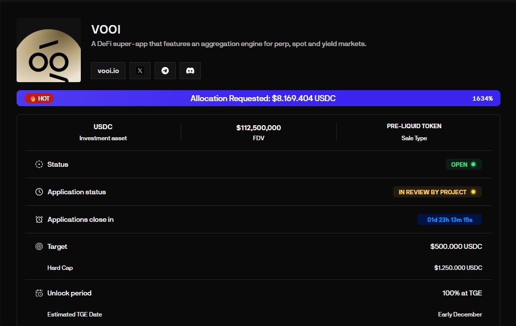Click the Estimated TGE Date label
This screenshot has height=326, width=516.
pos(75,314)
